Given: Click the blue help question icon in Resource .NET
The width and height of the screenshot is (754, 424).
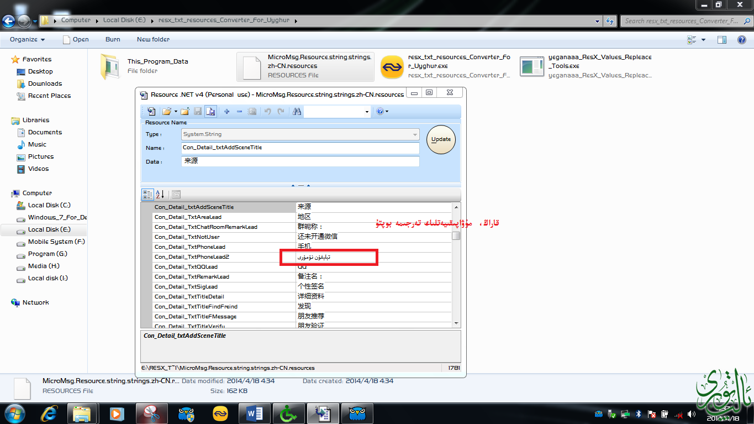Looking at the screenshot, I should pyautogui.click(x=380, y=111).
